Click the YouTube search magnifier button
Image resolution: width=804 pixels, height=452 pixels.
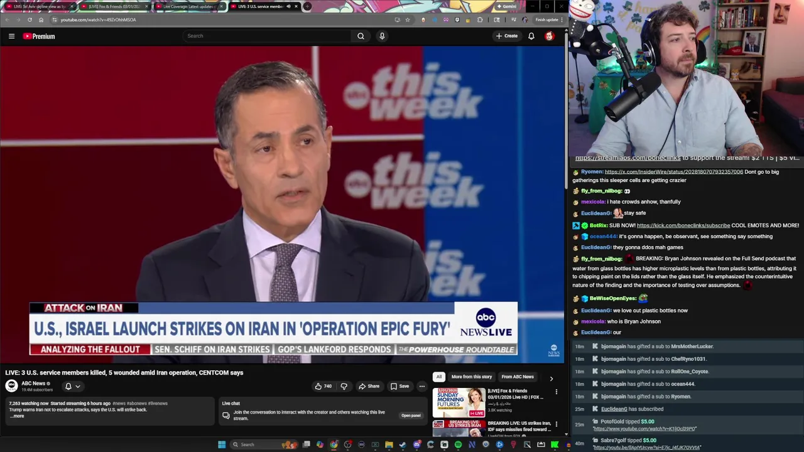coord(361,36)
